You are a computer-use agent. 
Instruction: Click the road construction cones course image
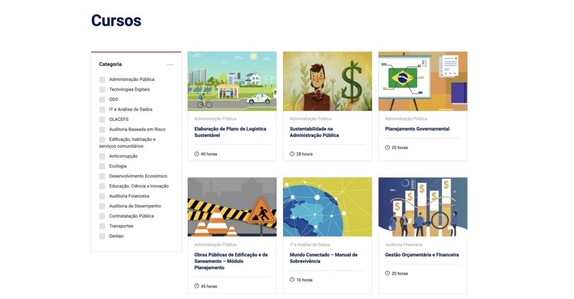232,207
